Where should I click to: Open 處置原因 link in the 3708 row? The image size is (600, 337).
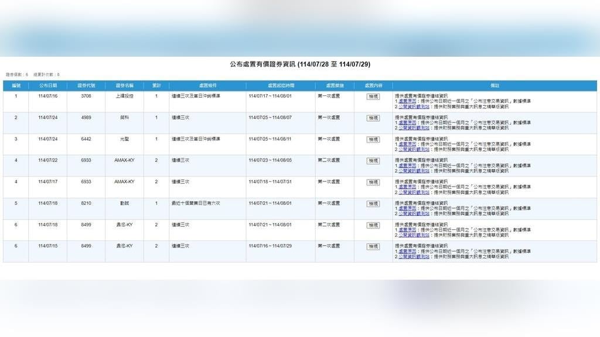tap(408, 101)
